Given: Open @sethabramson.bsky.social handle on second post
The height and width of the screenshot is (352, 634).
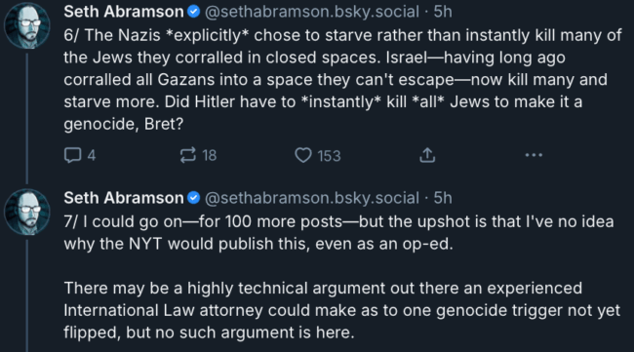Looking at the screenshot, I should (x=312, y=199).
